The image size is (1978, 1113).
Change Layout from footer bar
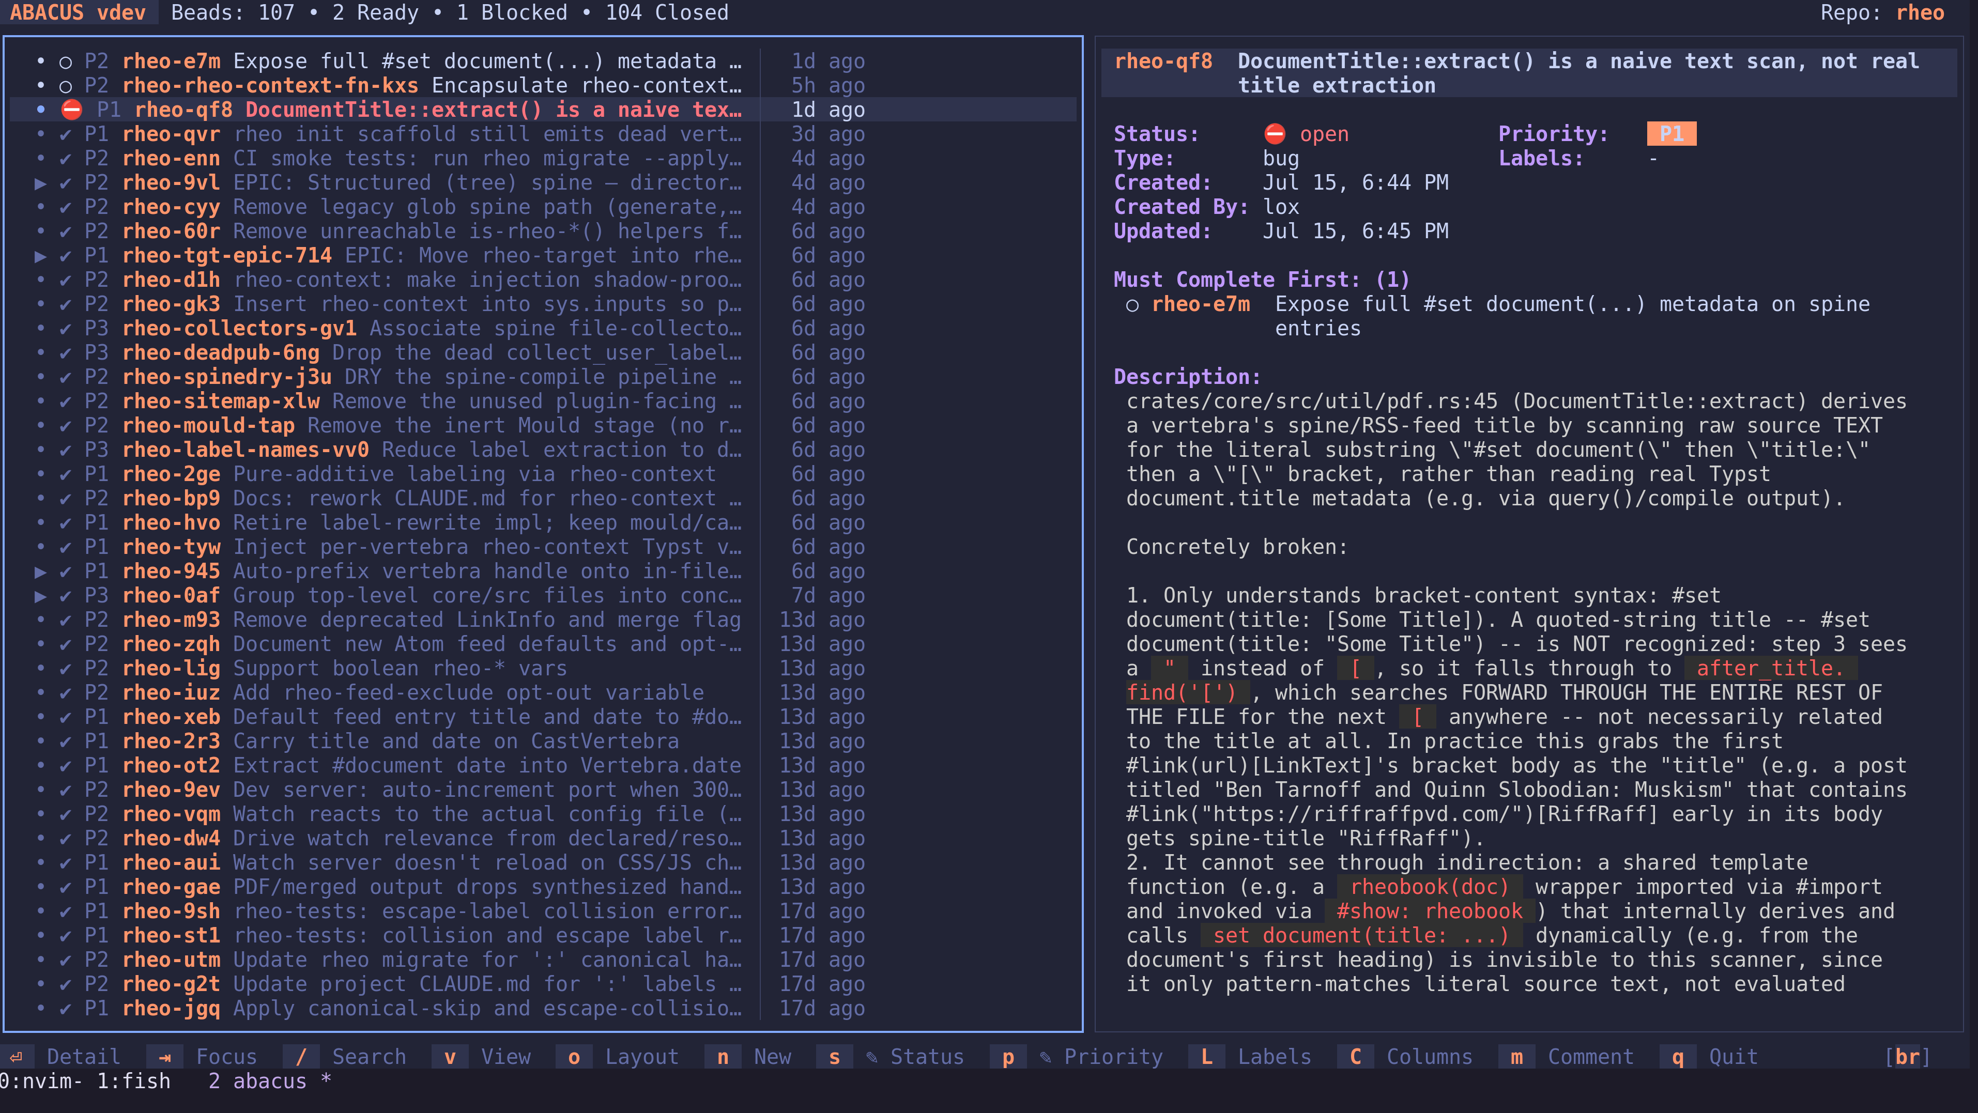coord(617,1057)
